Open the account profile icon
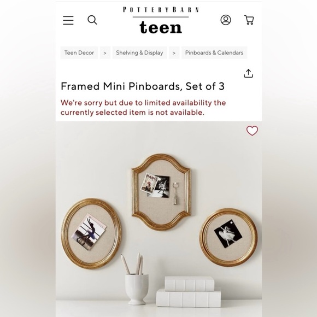317x317 pixels. [x=226, y=20]
